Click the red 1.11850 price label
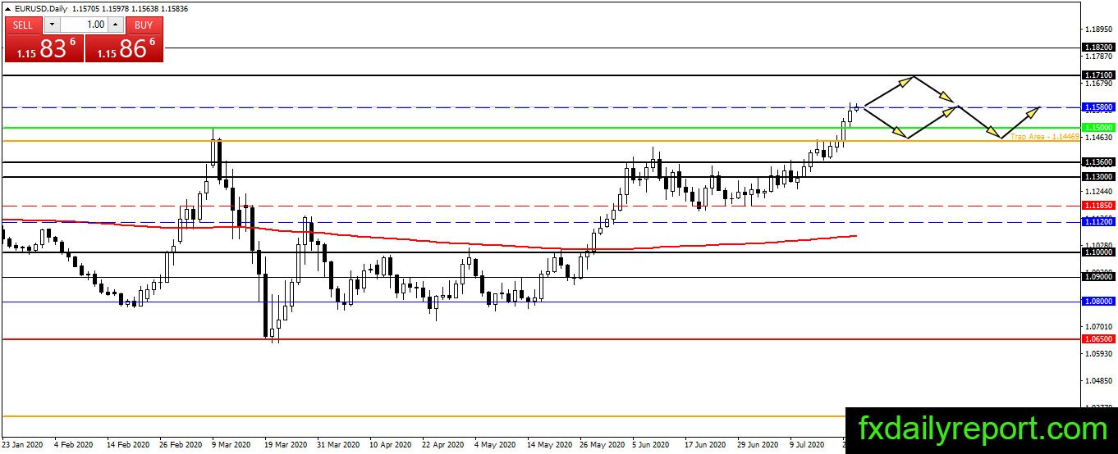Image resolution: width=1118 pixels, height=454 pixels. (1098, 206)
